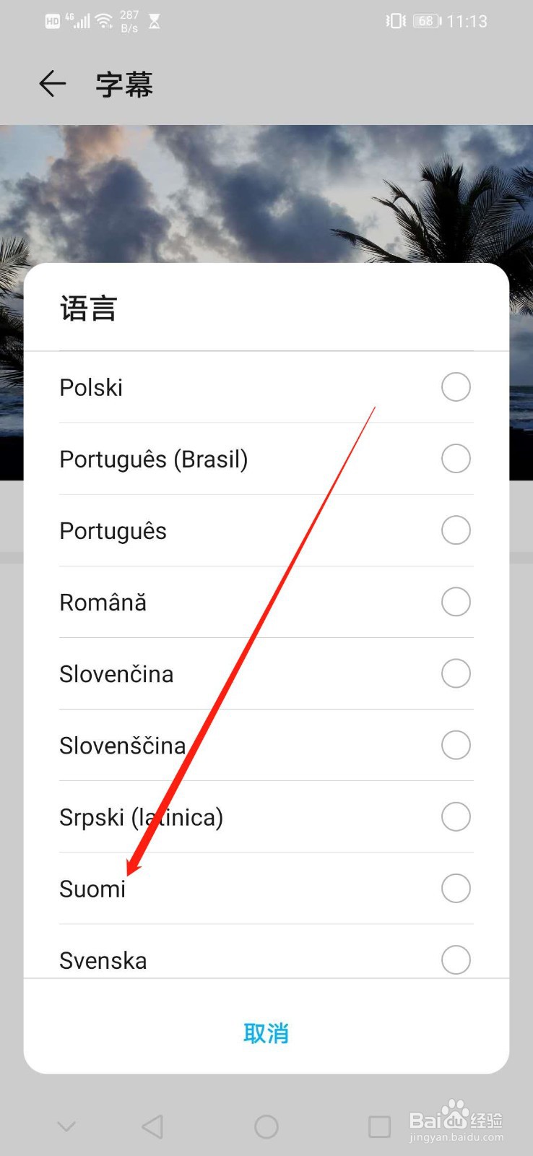Choose the Română radio button

(x=456, y=602)
